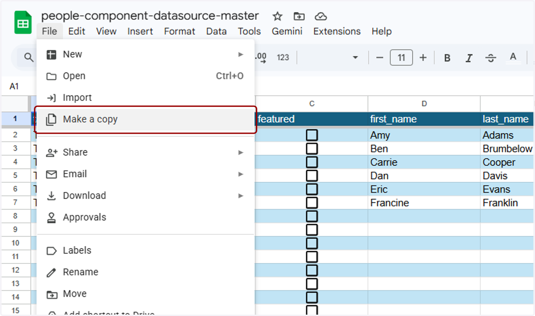This screenshot has height=316, width=535.
Task: Toggle the featured checkbox in row 8
Action: (x=312, y=216)
